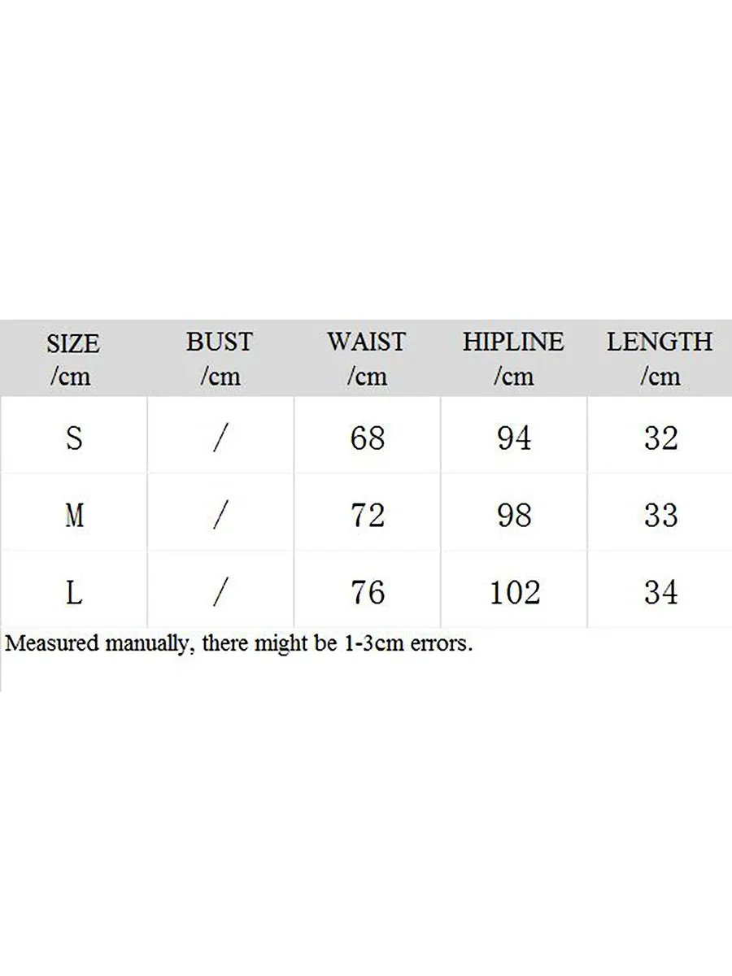732x976 pixels.
Task: Click waist value 76 for size L
Action: [x=367, y=593]
